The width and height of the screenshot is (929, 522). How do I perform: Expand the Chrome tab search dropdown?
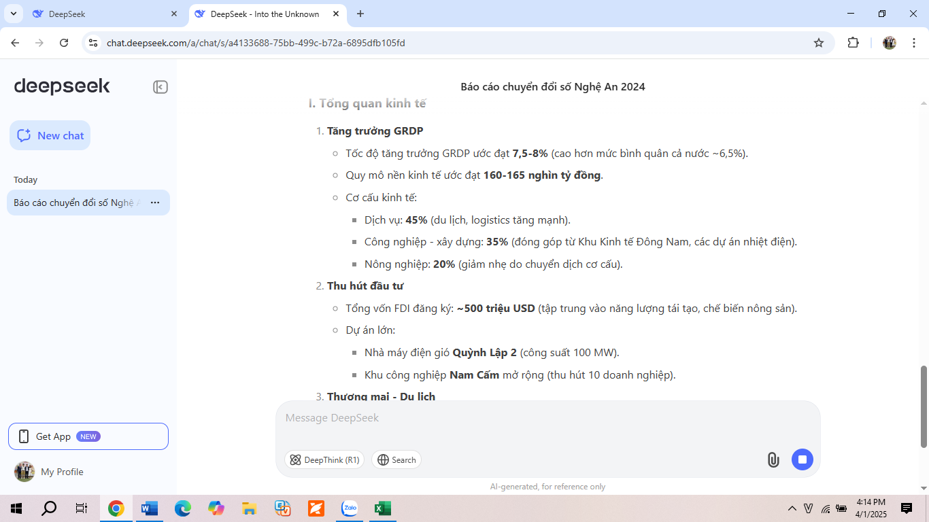pos(13,14)
